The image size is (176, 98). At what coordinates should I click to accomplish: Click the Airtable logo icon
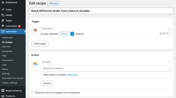point(35,64)
